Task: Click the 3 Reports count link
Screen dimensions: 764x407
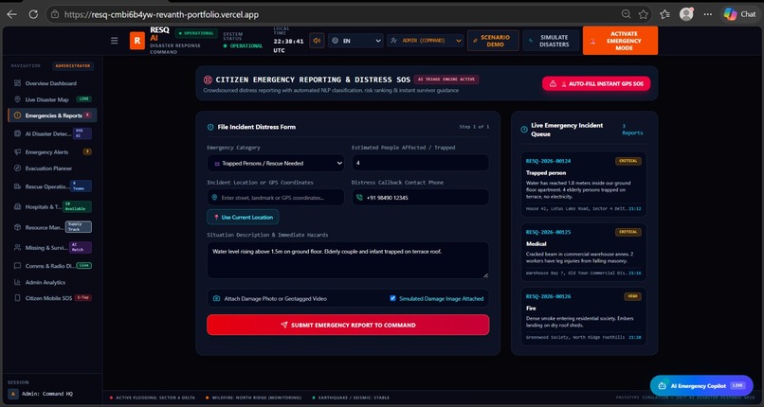Action: (x=632, y=130)
